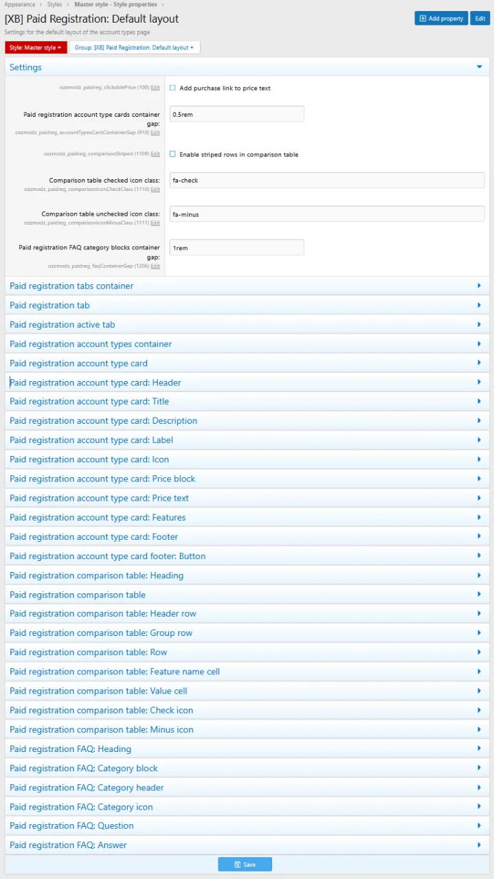Expand the Paid registration tab section
The height and width of the screenshot is (879, 494).
click(247, 305)
